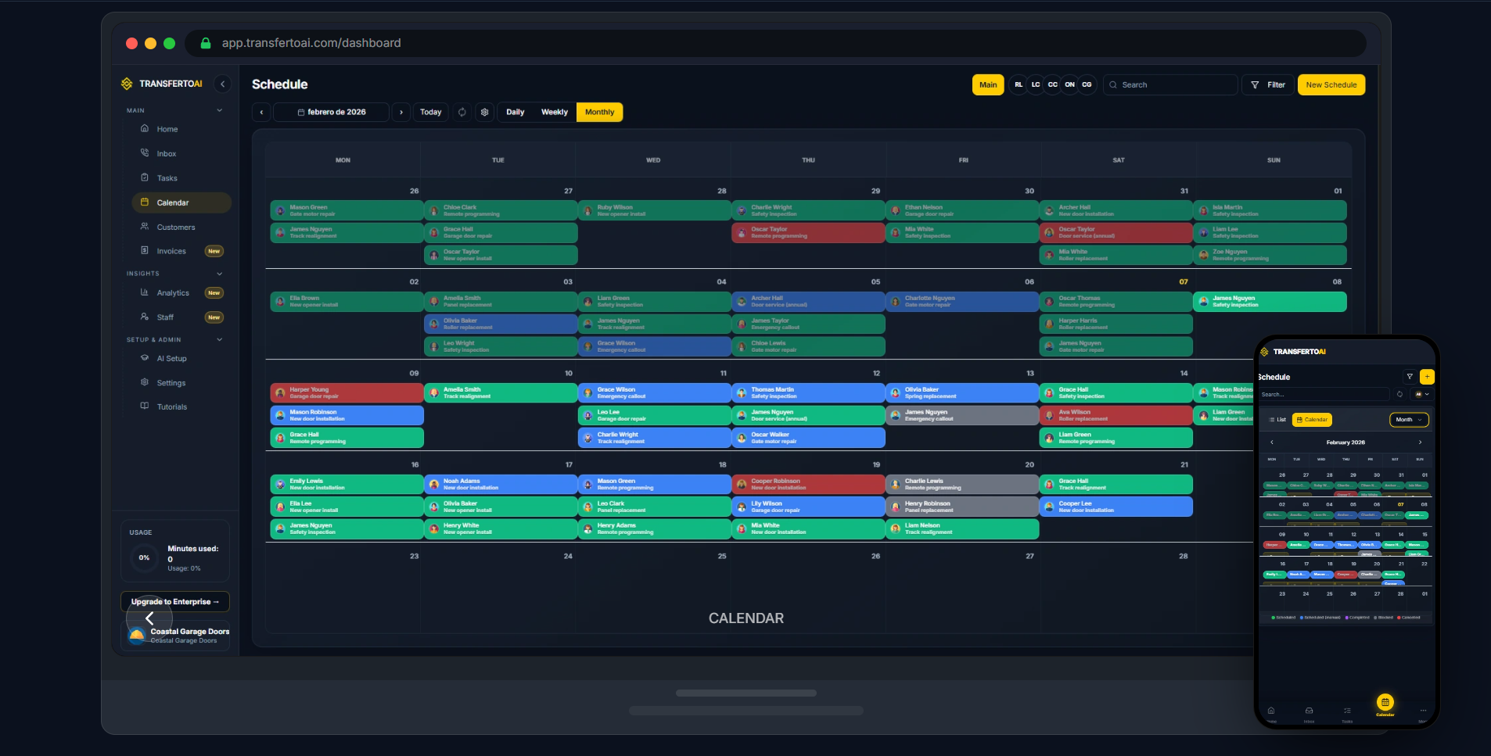Select Calendar in the sidebar
Viewport: 1491px width, 756px height.
(x=181, y=202)
